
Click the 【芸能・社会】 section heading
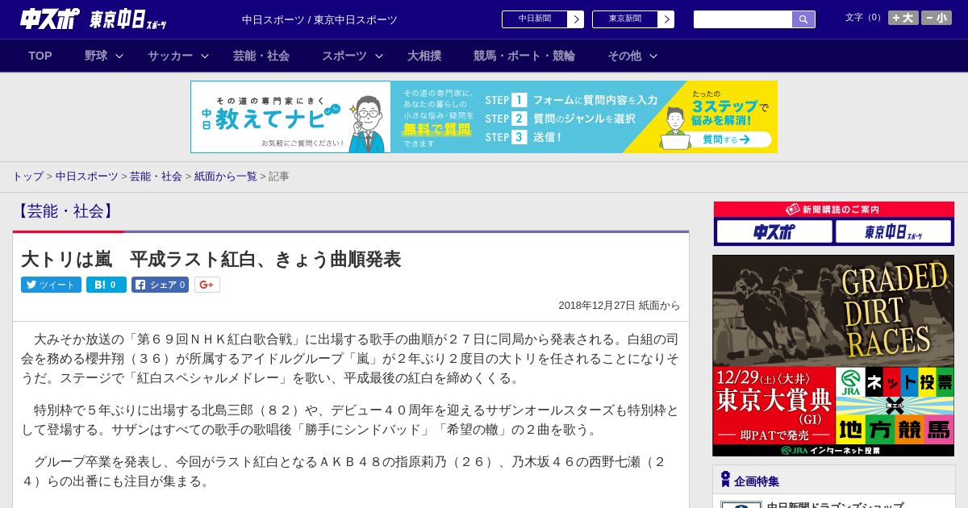pyautogui.click(x=66, y=211)
